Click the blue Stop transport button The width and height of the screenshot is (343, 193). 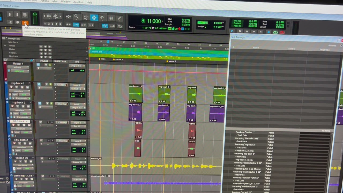pos(269,32)
